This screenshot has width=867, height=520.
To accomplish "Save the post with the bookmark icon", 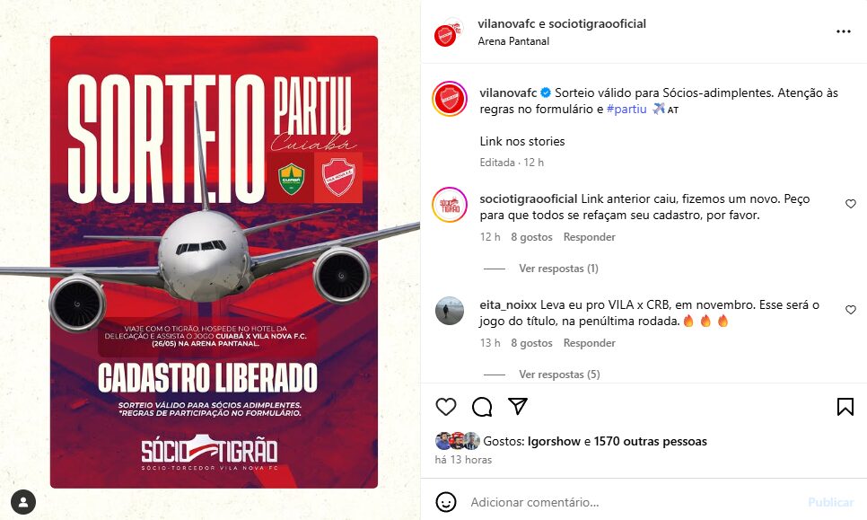I will (x=845, y=407).
